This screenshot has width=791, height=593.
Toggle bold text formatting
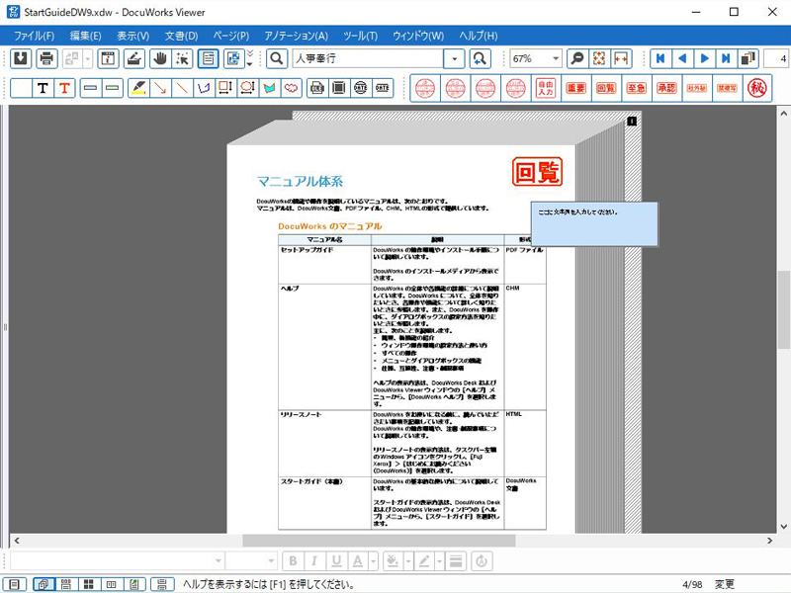[293, 561]
